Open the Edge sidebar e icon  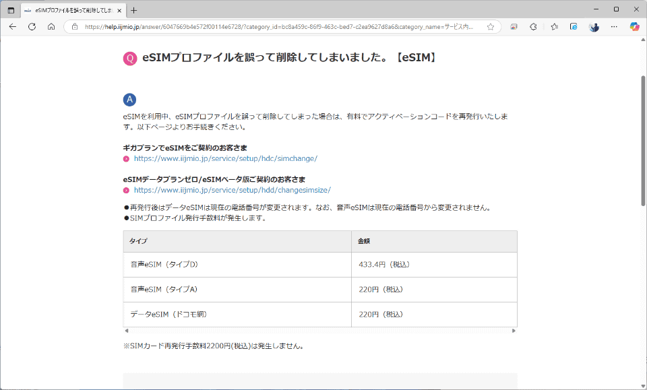coord(574,27)
